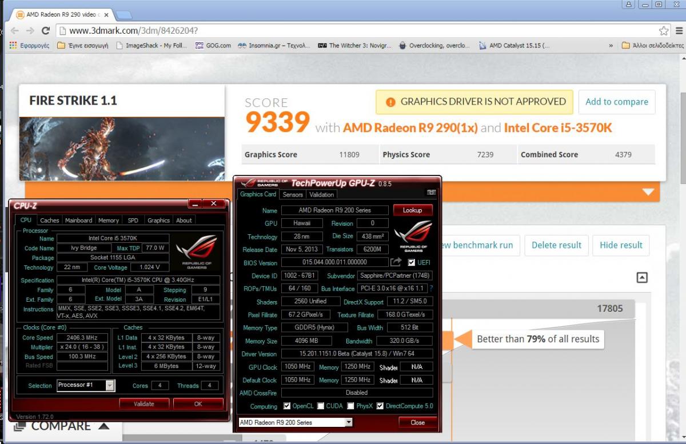Click the Chrome user profile icon
The image size is (686, 444).
click(629, 5)
